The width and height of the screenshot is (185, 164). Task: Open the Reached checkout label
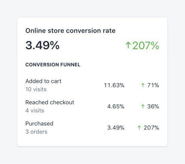(50, 102)
